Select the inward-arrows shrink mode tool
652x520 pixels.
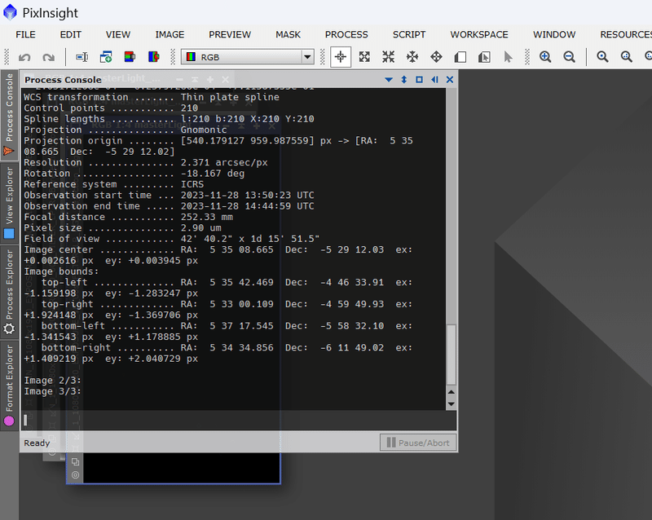click(x=389, y=57)
